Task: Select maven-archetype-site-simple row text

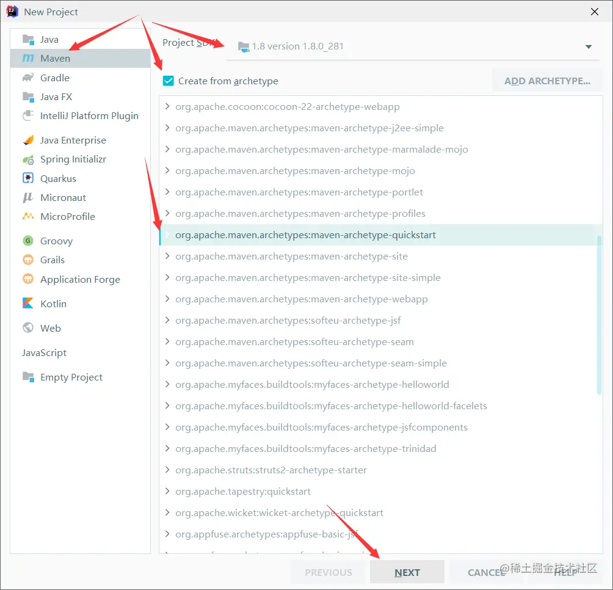Action: pyautogui.click(x=308, y=278)
